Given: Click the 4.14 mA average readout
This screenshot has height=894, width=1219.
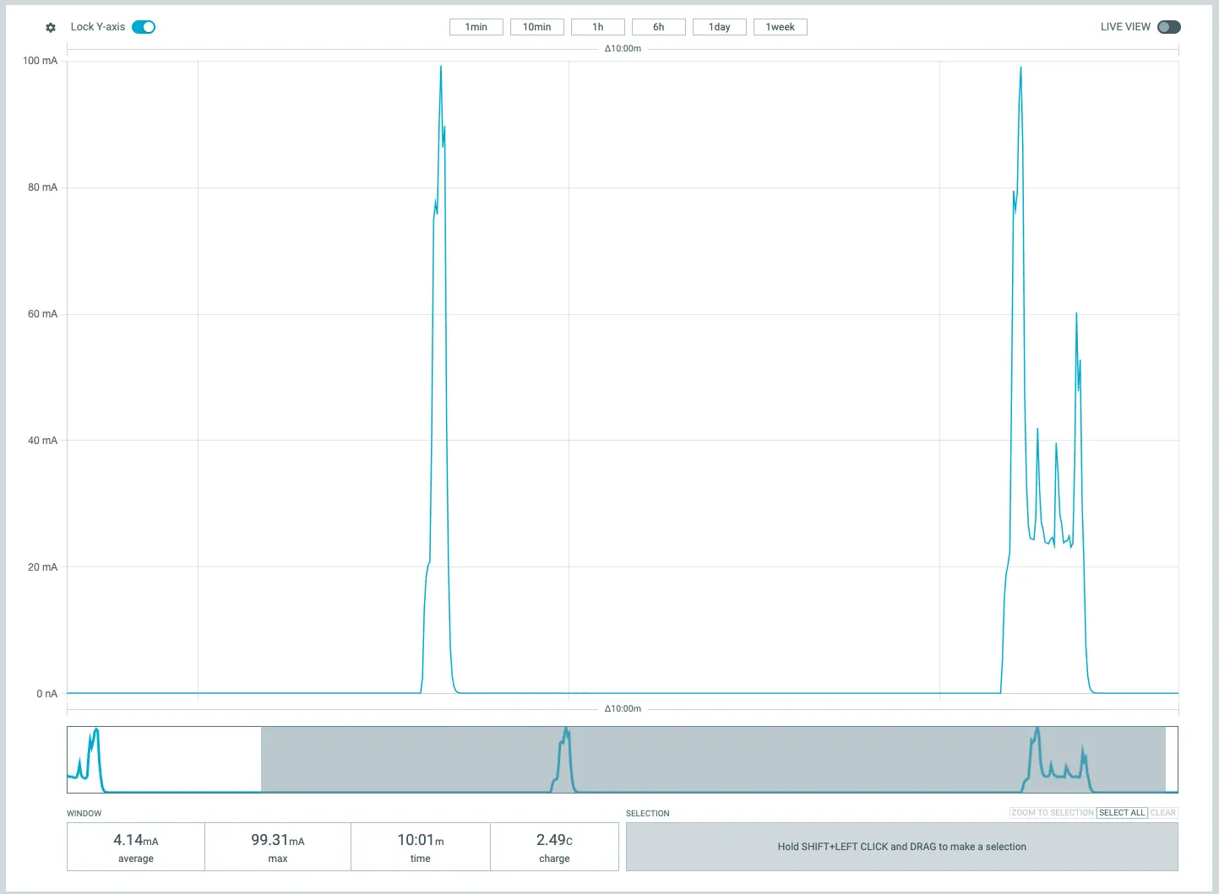Looking at the screenshot, I should (x=135, y=847).
